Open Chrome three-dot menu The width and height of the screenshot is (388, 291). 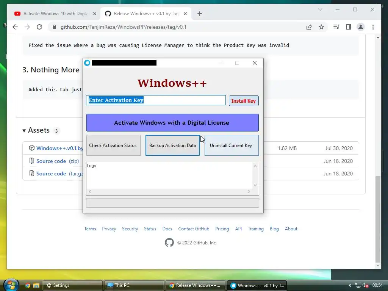pyautogui.click(x=373, y=27)
